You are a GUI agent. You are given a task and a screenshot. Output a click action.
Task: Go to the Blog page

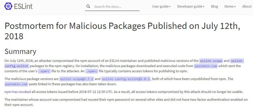[215, 6]
